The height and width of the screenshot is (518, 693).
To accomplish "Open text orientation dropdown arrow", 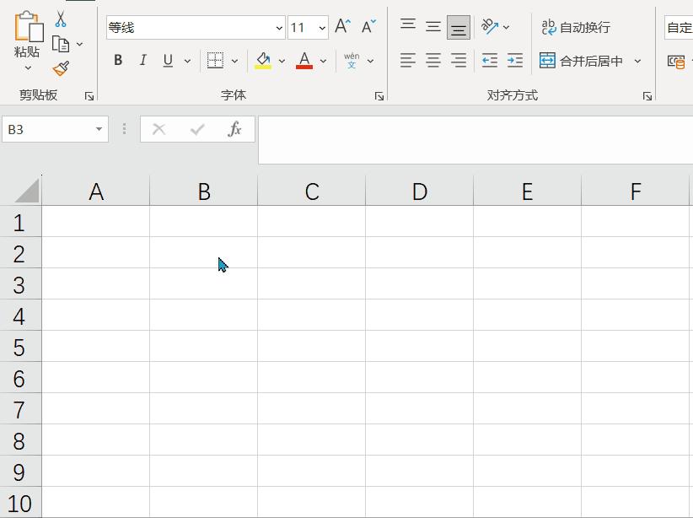I will point(507,28).
